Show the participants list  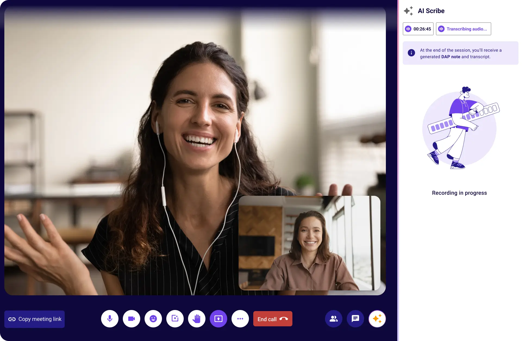334,319
